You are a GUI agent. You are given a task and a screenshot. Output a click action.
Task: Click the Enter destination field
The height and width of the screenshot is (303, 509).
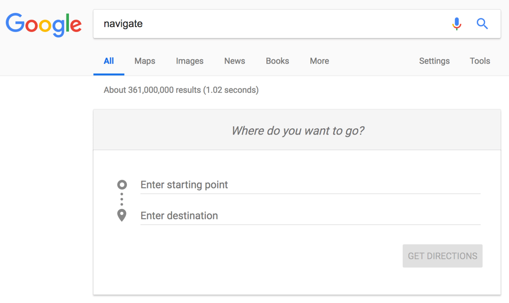[232, 215]
